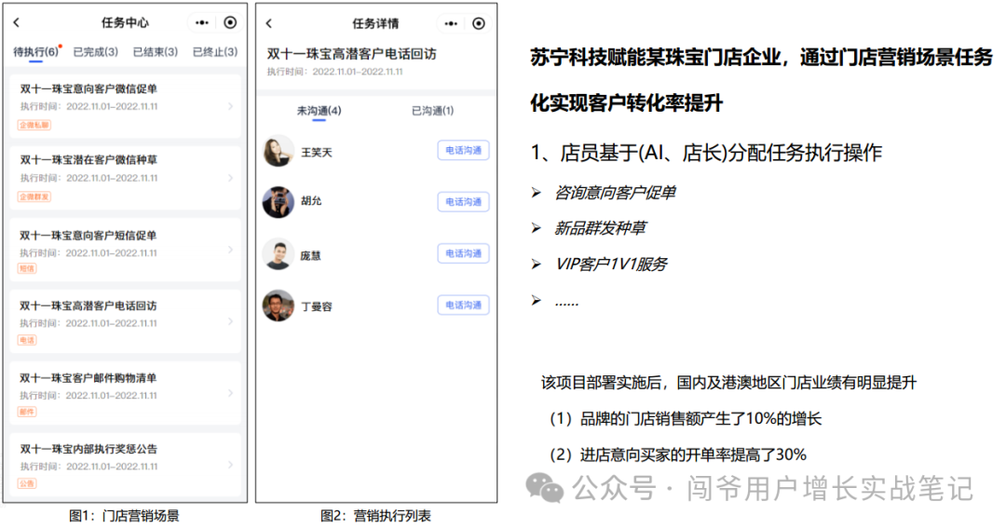This screenshot has height=529, width=1006.
Task: Go back from the 任务中心 screen
Action: pyautogui.click(x=17, y=22)
